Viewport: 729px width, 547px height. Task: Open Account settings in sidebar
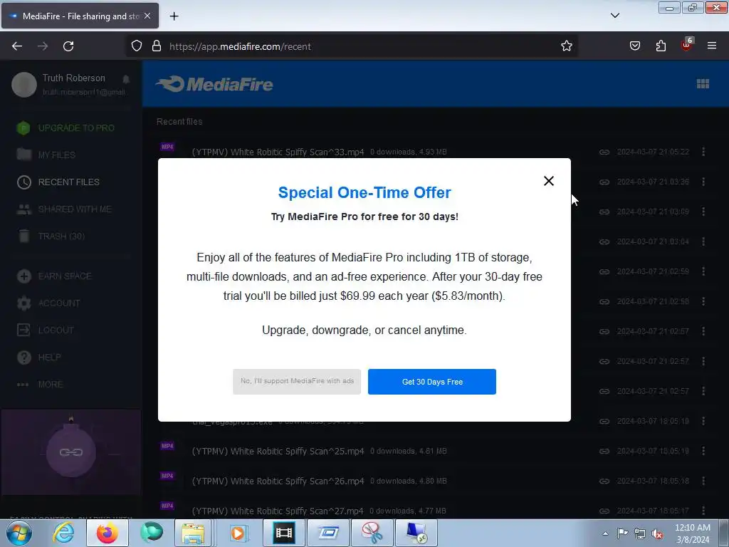click(48, 303)
